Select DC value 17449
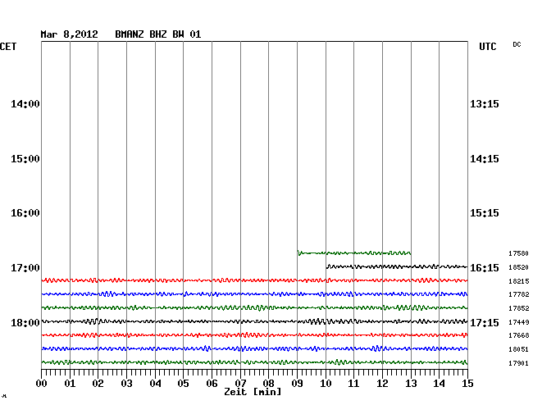This screenshot has height=405, width=533. [x=519, y=322]
